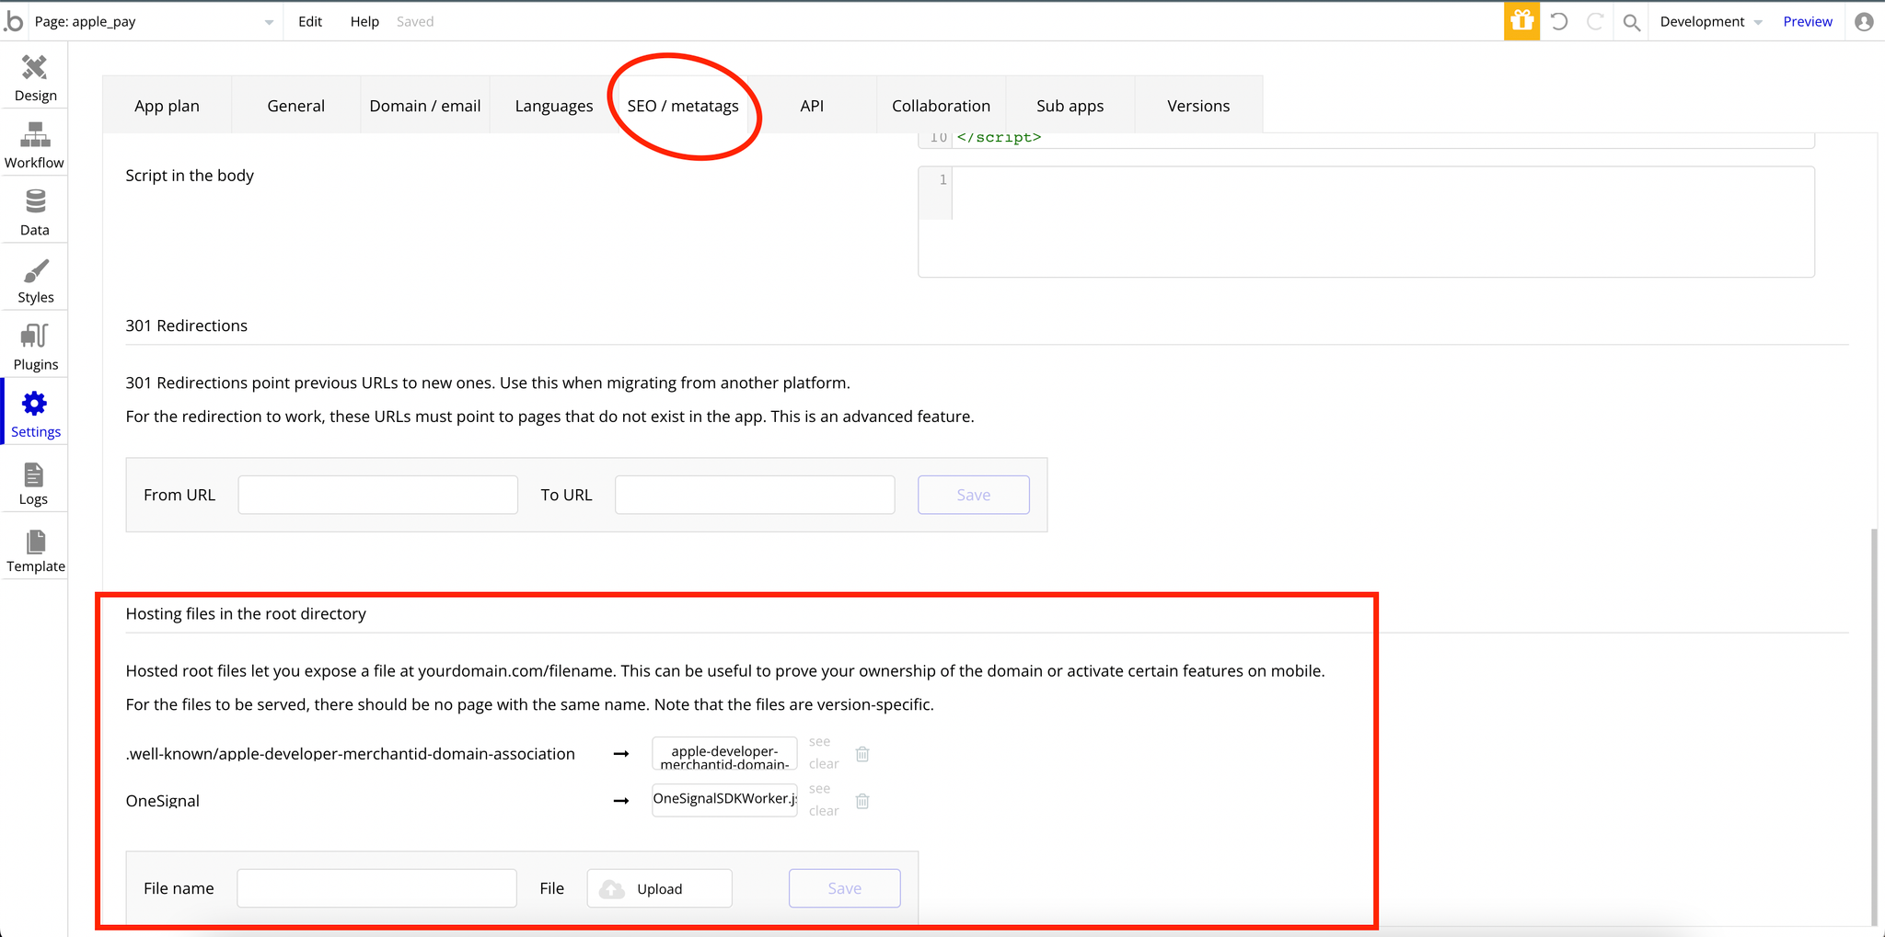1885x937 pixels.
Task: Switch to the API tab
Action: point(812,105)
